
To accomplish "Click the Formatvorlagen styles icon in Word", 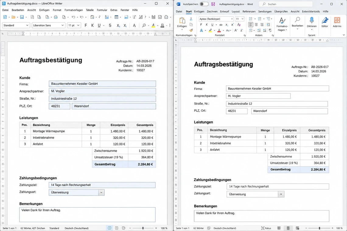I will point(282,20).
